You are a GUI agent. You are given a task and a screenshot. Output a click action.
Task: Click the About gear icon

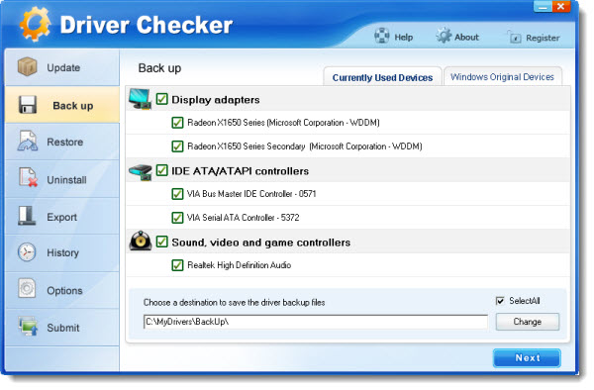pyautogui.click(x=444, y=36)
